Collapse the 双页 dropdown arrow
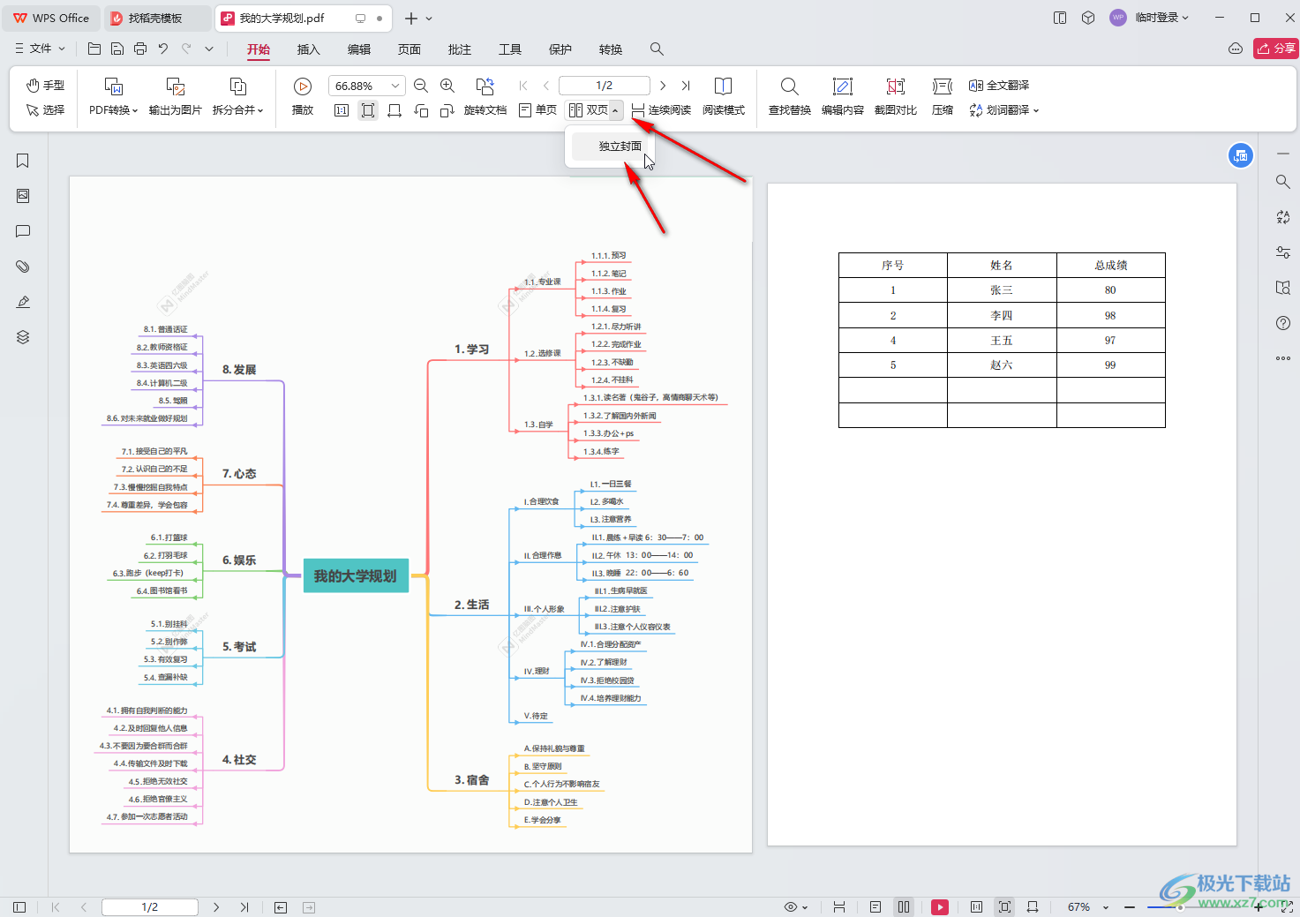Screen dimensions: 1300x917 click(615, 110)
